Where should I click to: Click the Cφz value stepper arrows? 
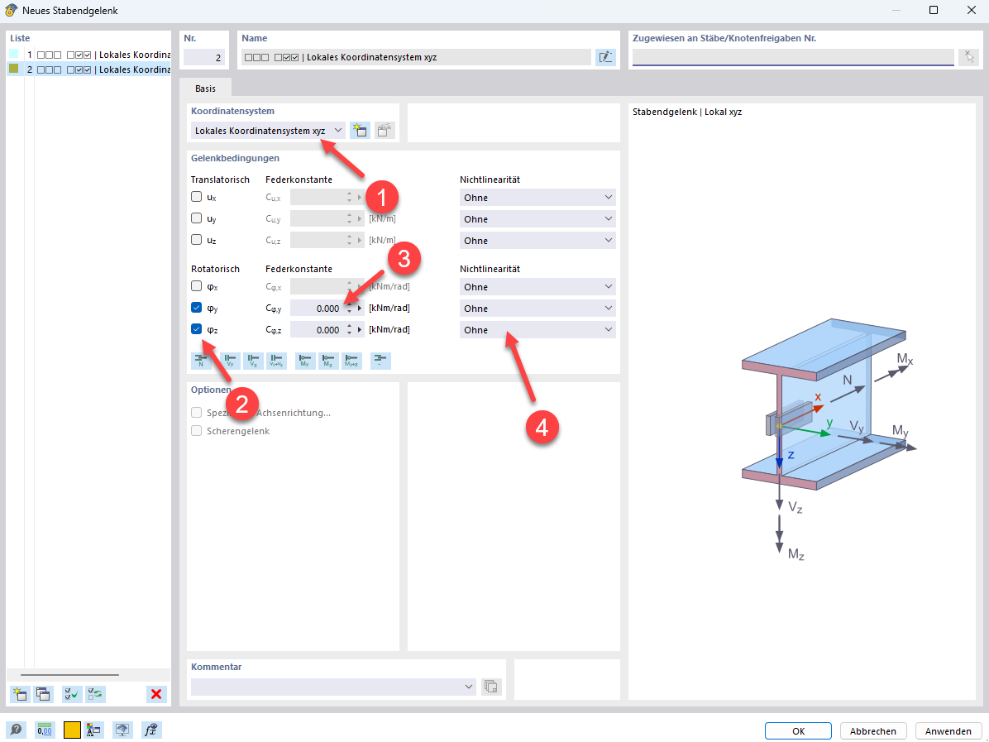[350, 330]
